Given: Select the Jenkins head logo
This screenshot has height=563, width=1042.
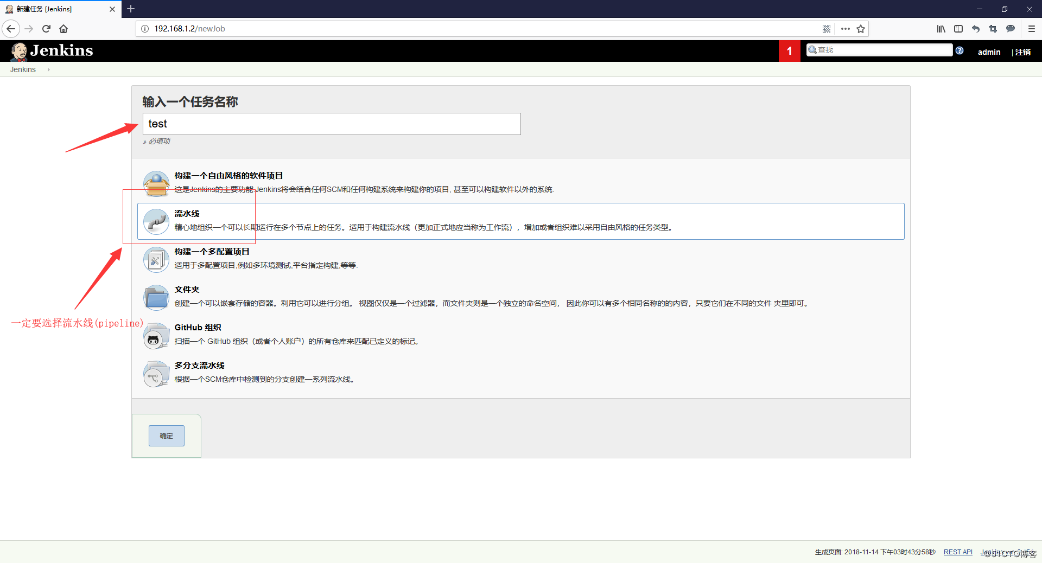Looking at the screenshot, I should point(18,50).
